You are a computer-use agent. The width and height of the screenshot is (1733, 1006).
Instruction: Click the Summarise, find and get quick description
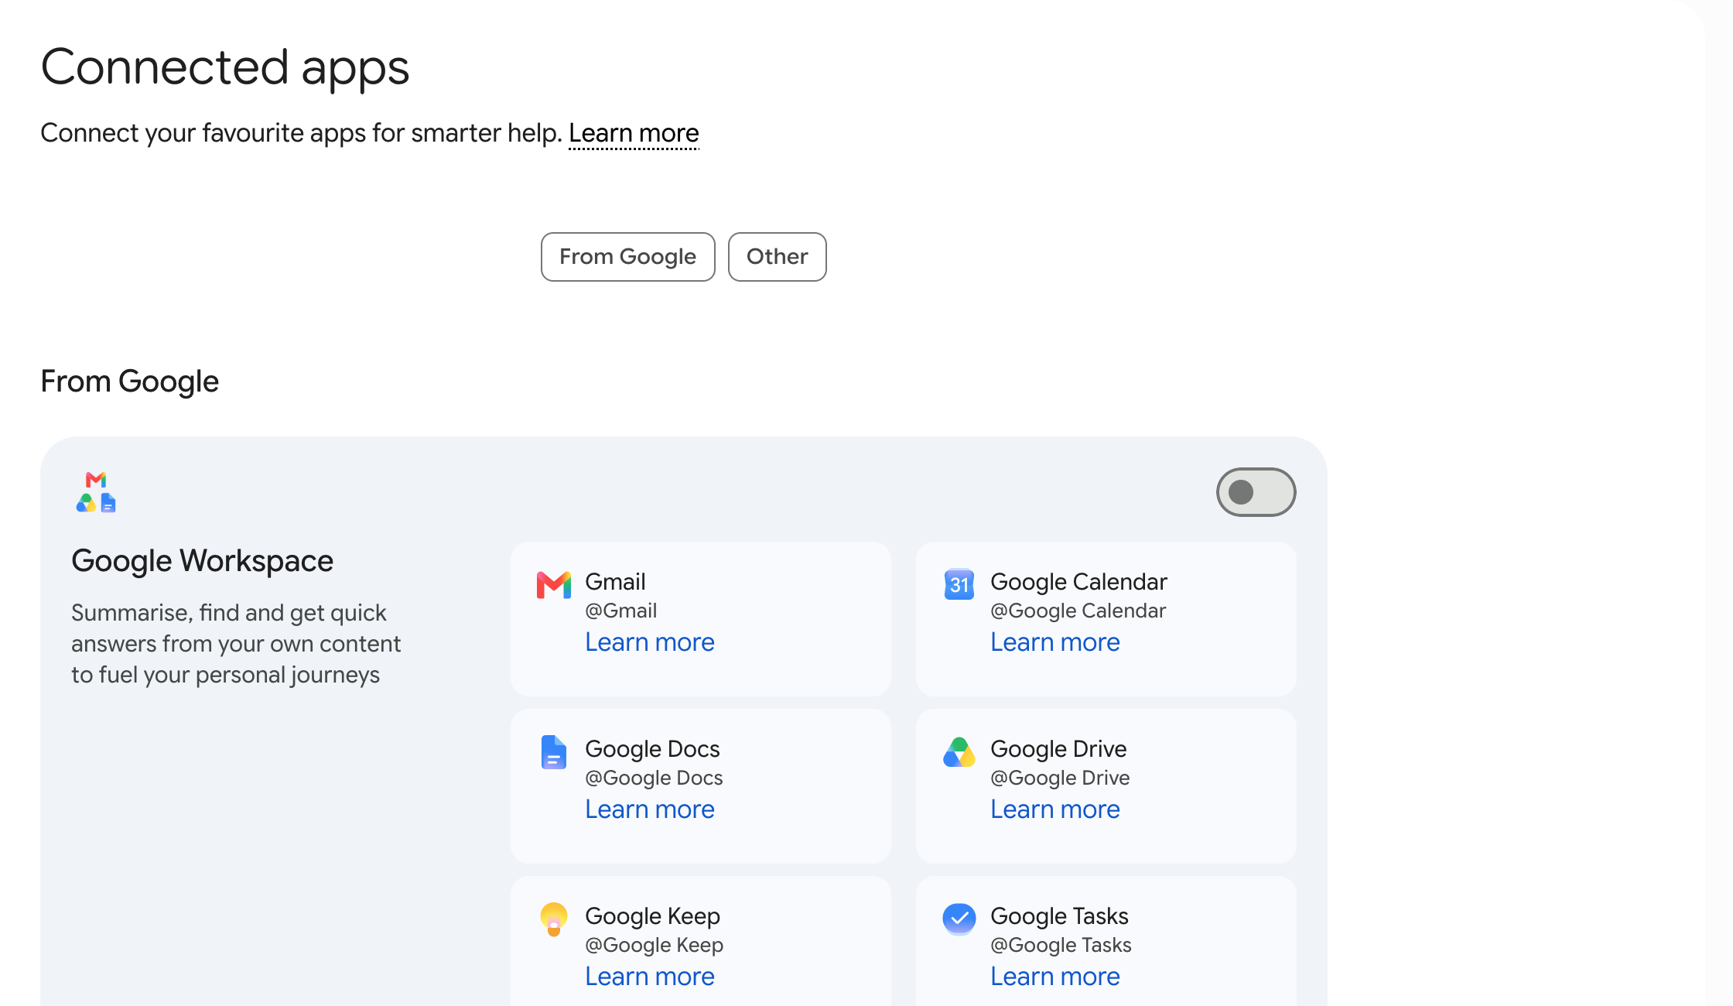(236, 644)
